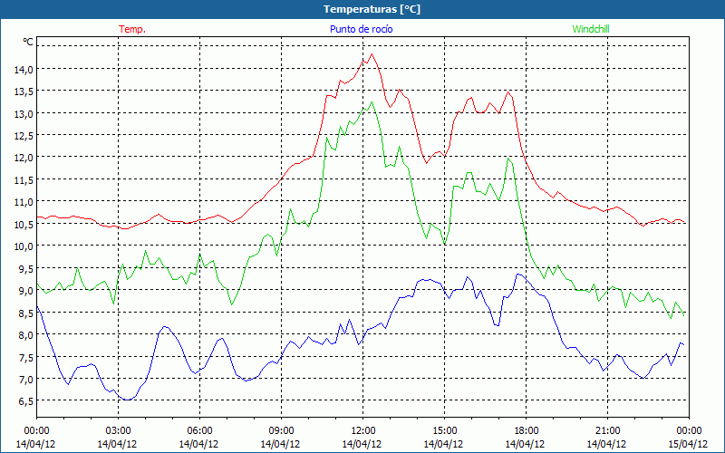Click the 18:00 time axis label
The image size is (725, 453).
[x=527, y=430]
